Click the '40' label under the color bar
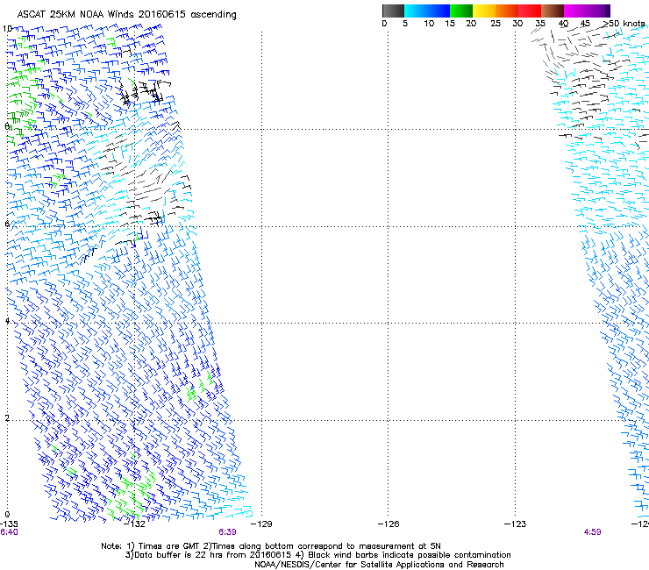The height and width of the screenshot is (570, 649). click(563, 24)
